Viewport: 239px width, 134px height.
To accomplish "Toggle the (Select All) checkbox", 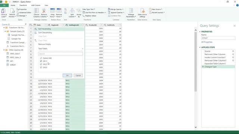I will pos(41,58).
